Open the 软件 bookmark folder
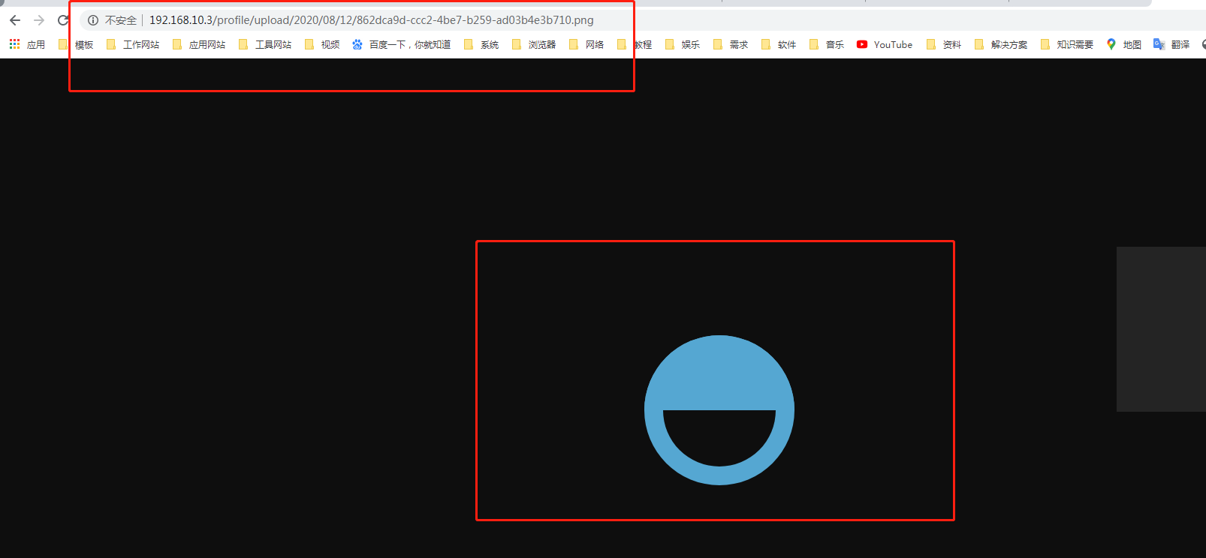The image size is (1206, 558). (779, 45)
